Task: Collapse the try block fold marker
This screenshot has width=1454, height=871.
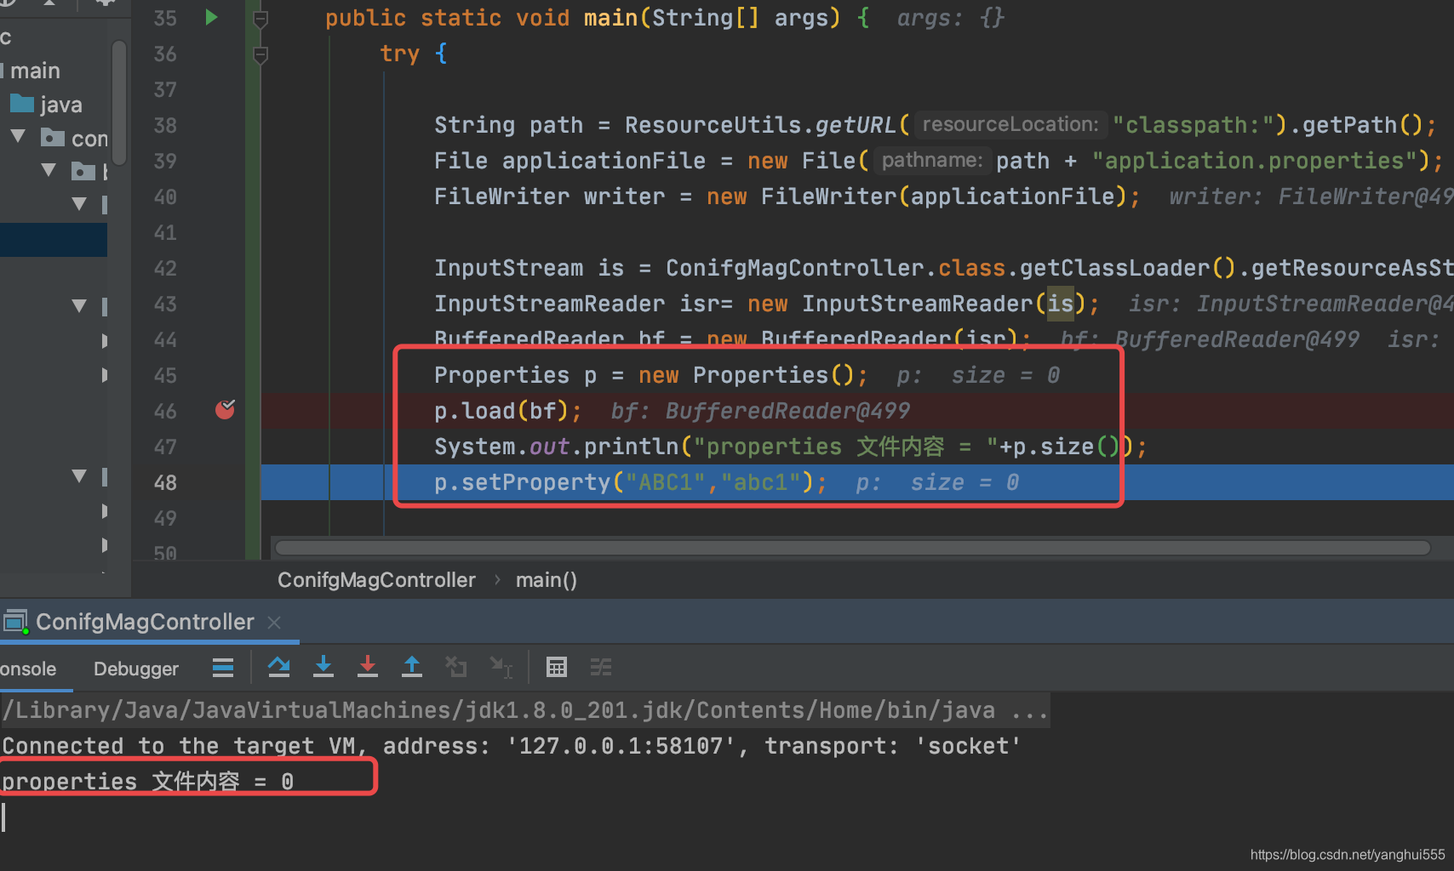Action: tap(261, 55)
